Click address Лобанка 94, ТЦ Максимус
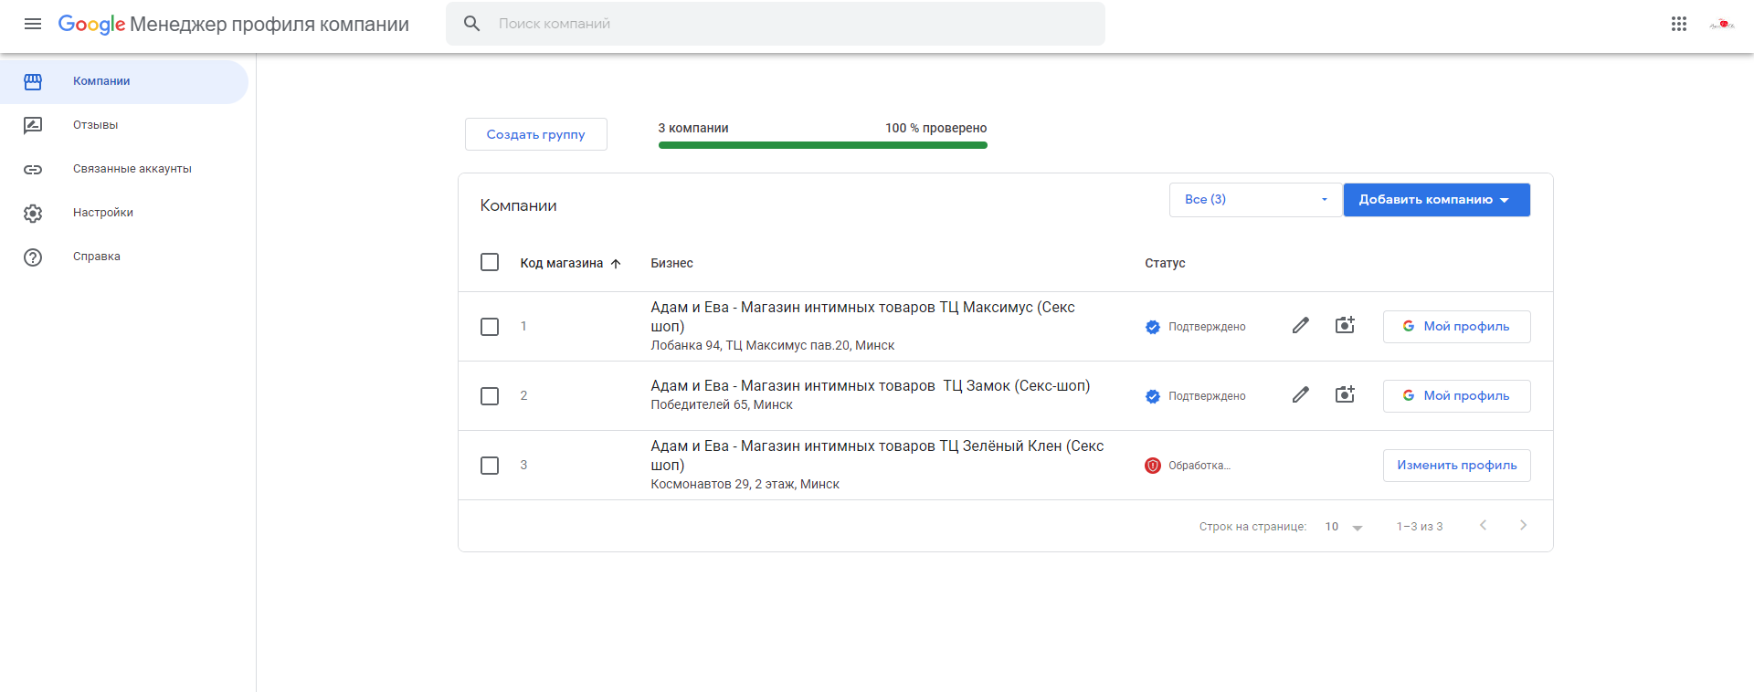The width and height of the screenshot is (1754, 692). pos(772,345)
